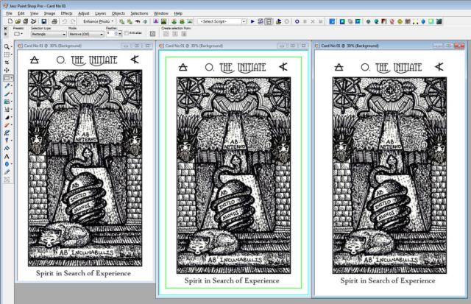This screenshot has height=304, width=471.
Task: Open the selection Mode dropdown
Action: [82, 33]
